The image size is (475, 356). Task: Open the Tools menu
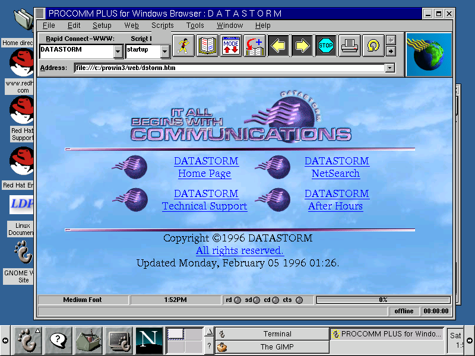(195, 26)
